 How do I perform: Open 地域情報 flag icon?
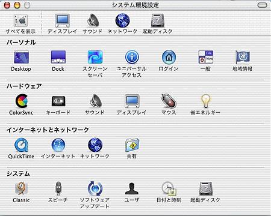[x=243, y=57]
